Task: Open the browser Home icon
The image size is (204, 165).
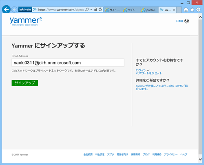Action: coord(186,10)
